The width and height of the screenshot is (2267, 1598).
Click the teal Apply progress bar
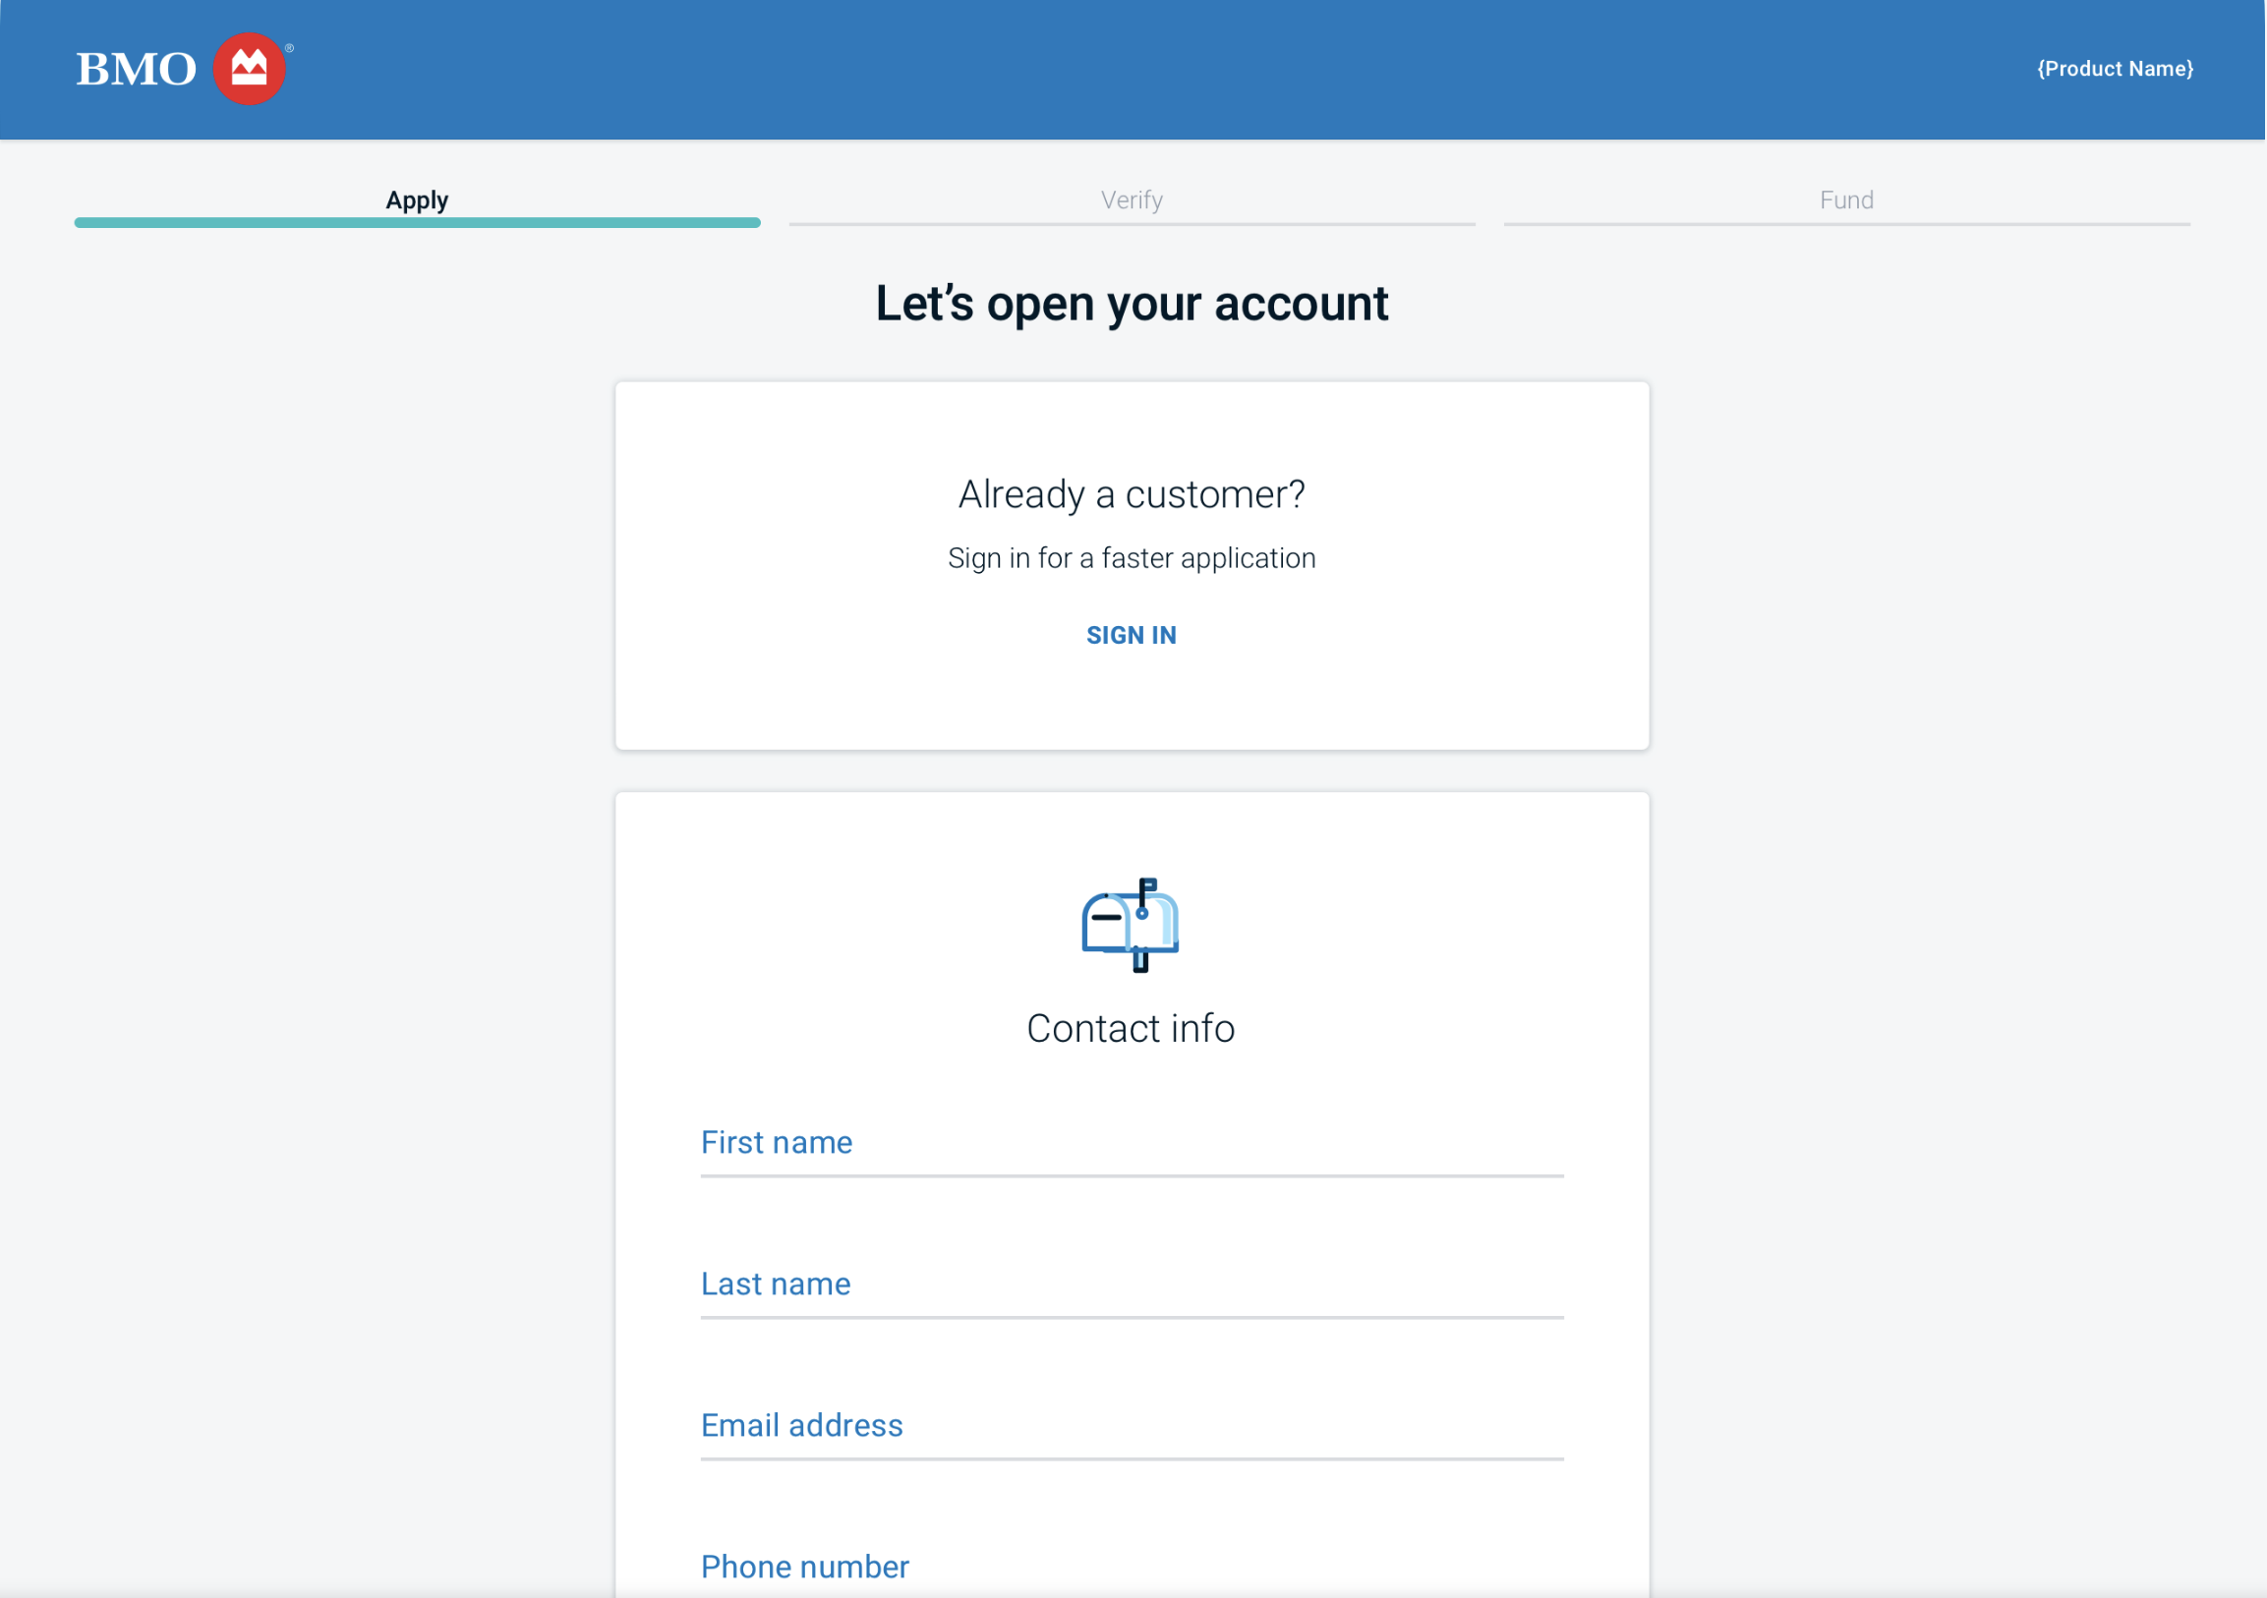417,223
